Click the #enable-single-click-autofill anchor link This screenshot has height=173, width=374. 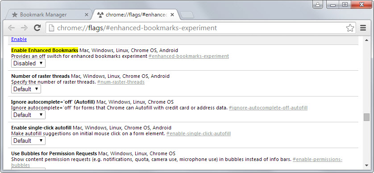click(199, 133)
